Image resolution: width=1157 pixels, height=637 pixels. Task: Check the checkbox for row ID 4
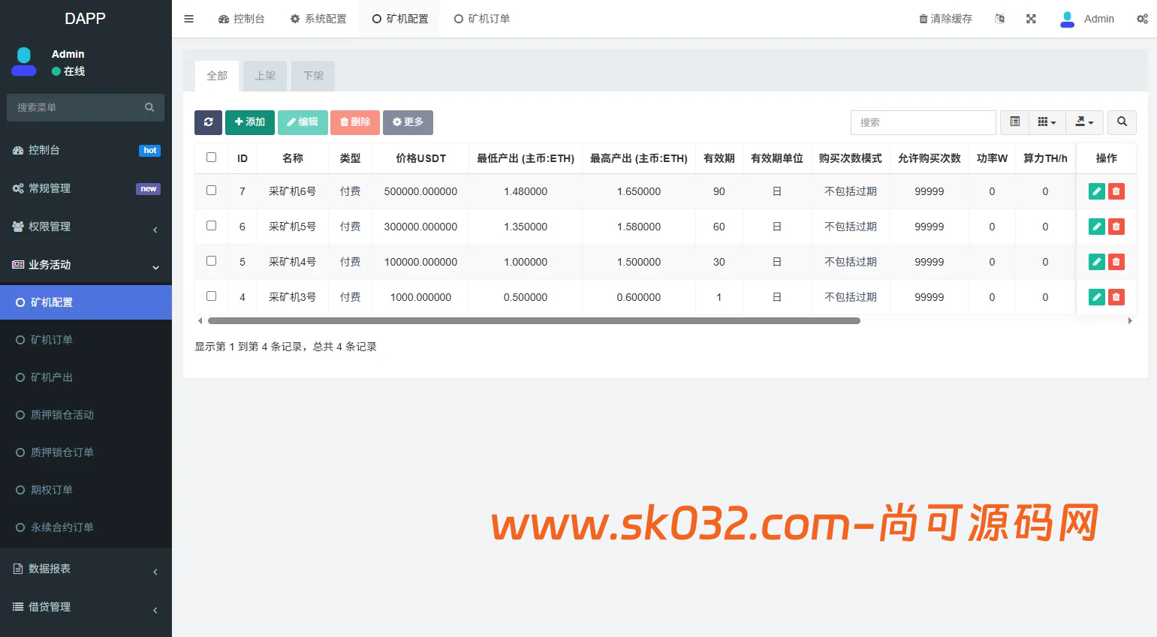click(x=211, y=296)
